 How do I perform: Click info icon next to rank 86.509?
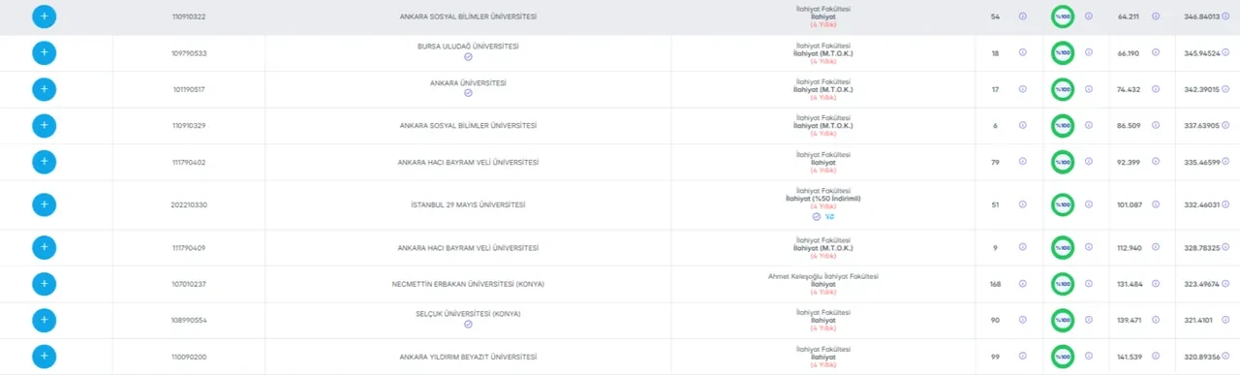click(x=1156, y=125)
